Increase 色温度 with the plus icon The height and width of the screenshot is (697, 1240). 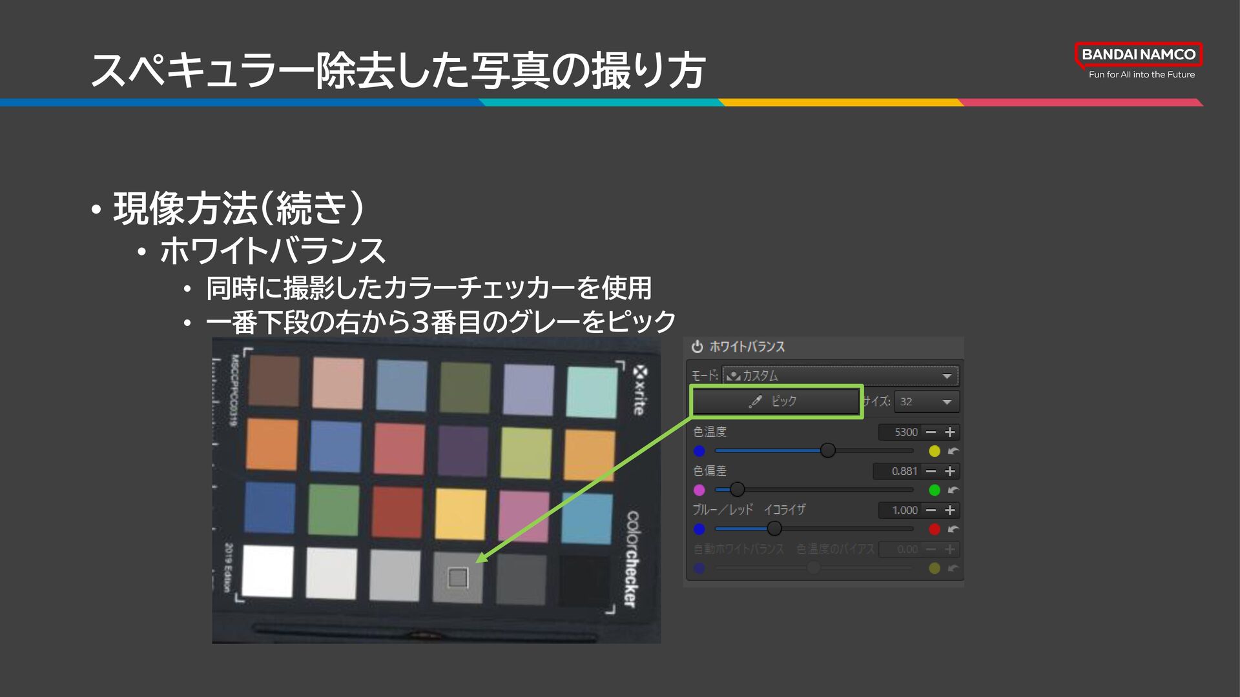pos(950,432)
